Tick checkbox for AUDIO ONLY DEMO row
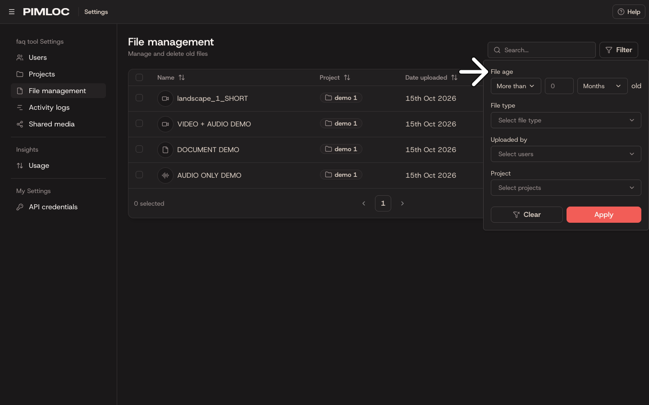The image size is (649, 405). point(139,175)
